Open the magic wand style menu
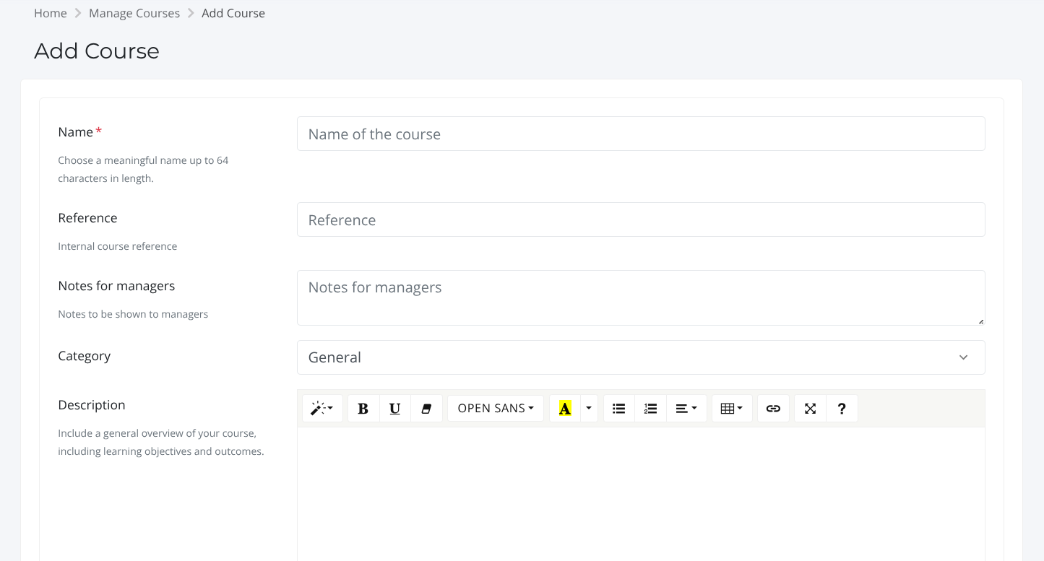Image resolution: width=1044 pixels, height=561 pixels. [x=322, y=409]
